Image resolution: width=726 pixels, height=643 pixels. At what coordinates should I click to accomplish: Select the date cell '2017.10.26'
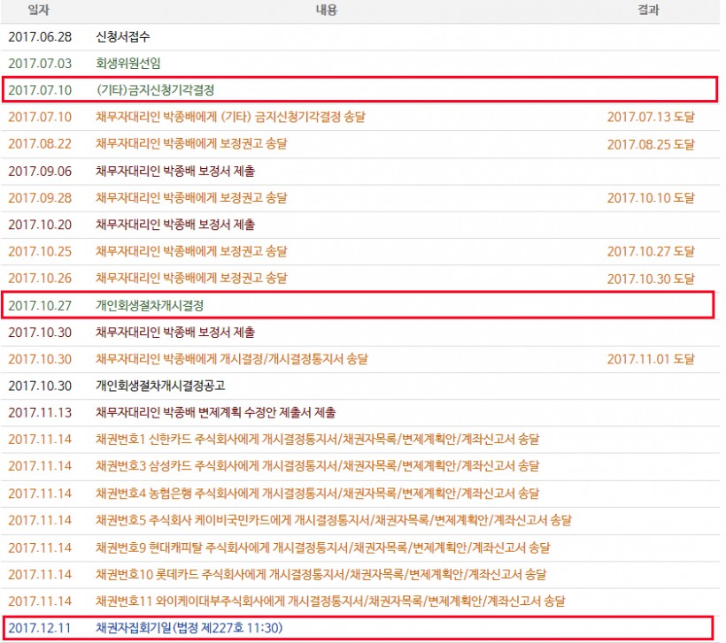click(40, 279)
